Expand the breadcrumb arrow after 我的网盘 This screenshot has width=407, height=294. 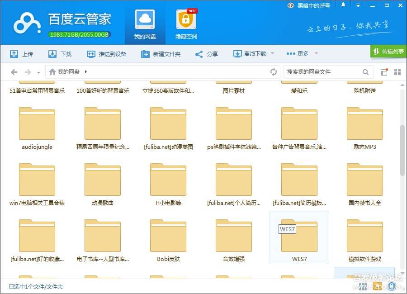(x=85, y=71)
